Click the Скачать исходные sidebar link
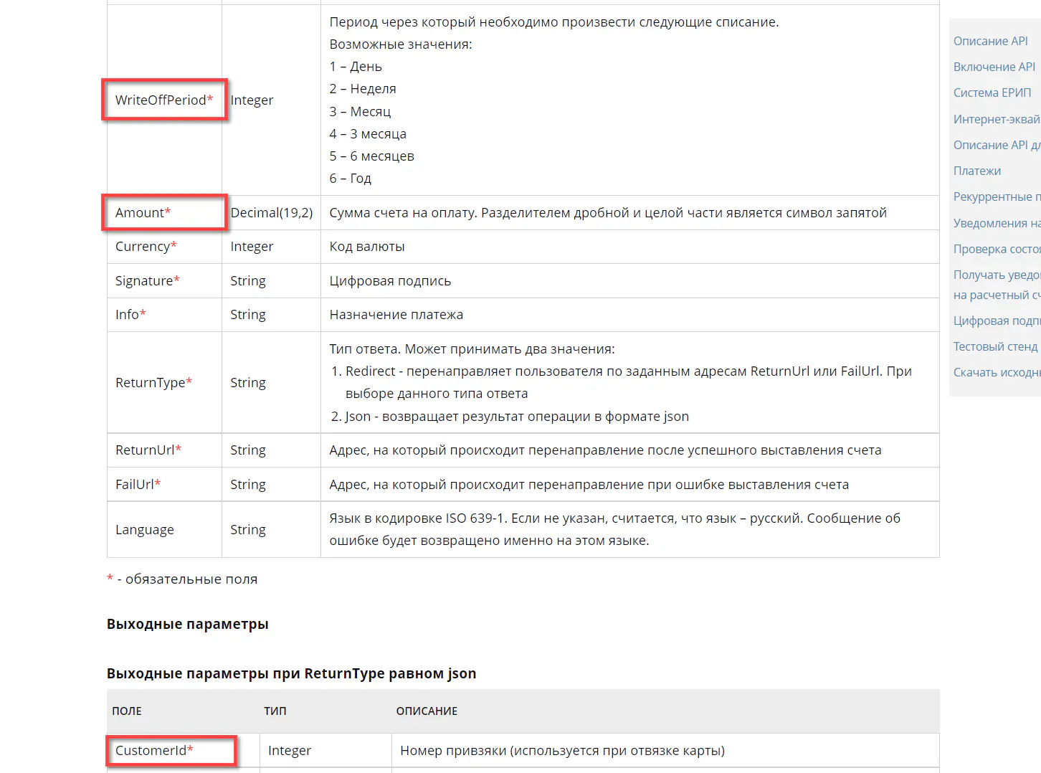Viewport: 1041px width, 773px height. coord(996,372)
